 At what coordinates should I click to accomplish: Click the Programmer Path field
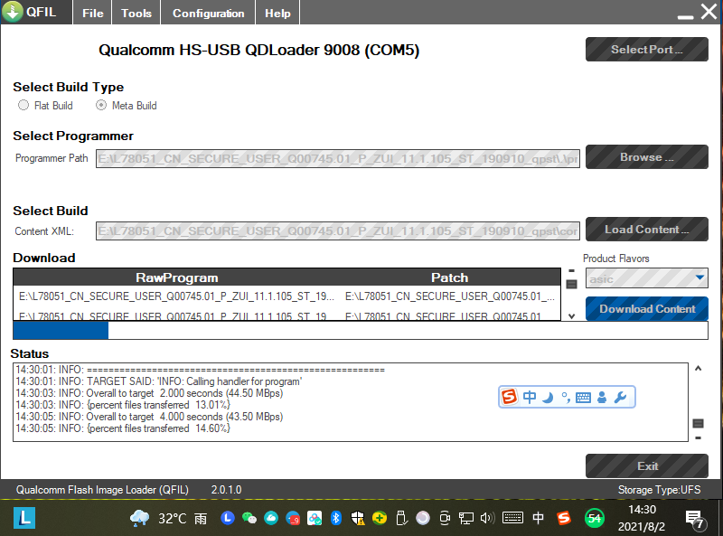click(x=337, y=159)
